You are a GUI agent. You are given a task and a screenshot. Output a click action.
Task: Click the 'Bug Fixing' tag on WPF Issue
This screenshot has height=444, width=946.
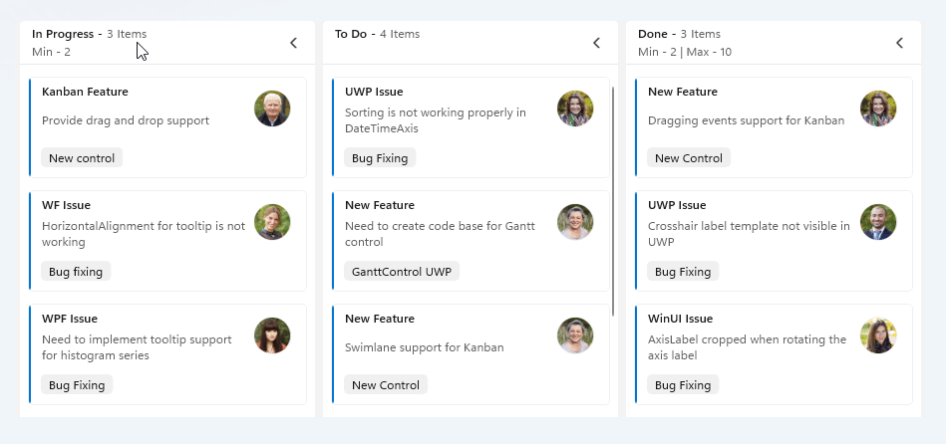click(x=77, y=385)
